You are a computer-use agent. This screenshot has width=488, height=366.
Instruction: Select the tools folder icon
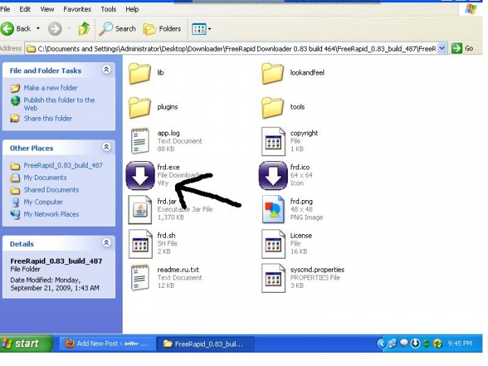(x=273, y=107)
